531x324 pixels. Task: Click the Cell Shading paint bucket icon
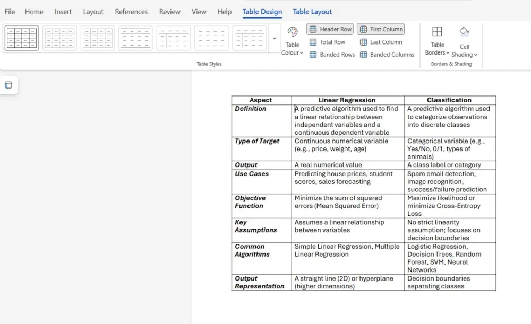coord(464,31)
